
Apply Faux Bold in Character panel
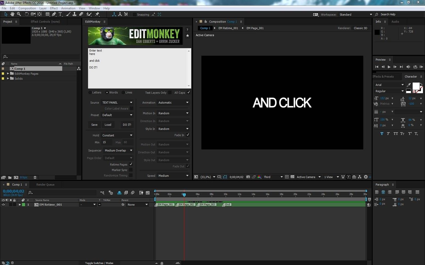(x=382, y=134)
